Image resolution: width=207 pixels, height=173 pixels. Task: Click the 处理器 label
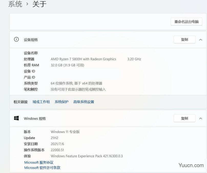(29, 59)
